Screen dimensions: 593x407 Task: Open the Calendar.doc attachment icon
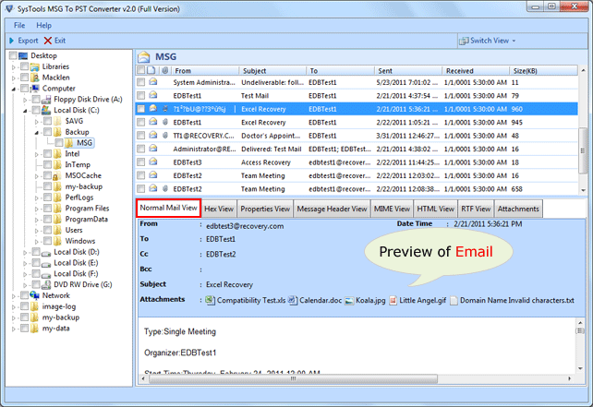tap(293, 301)
